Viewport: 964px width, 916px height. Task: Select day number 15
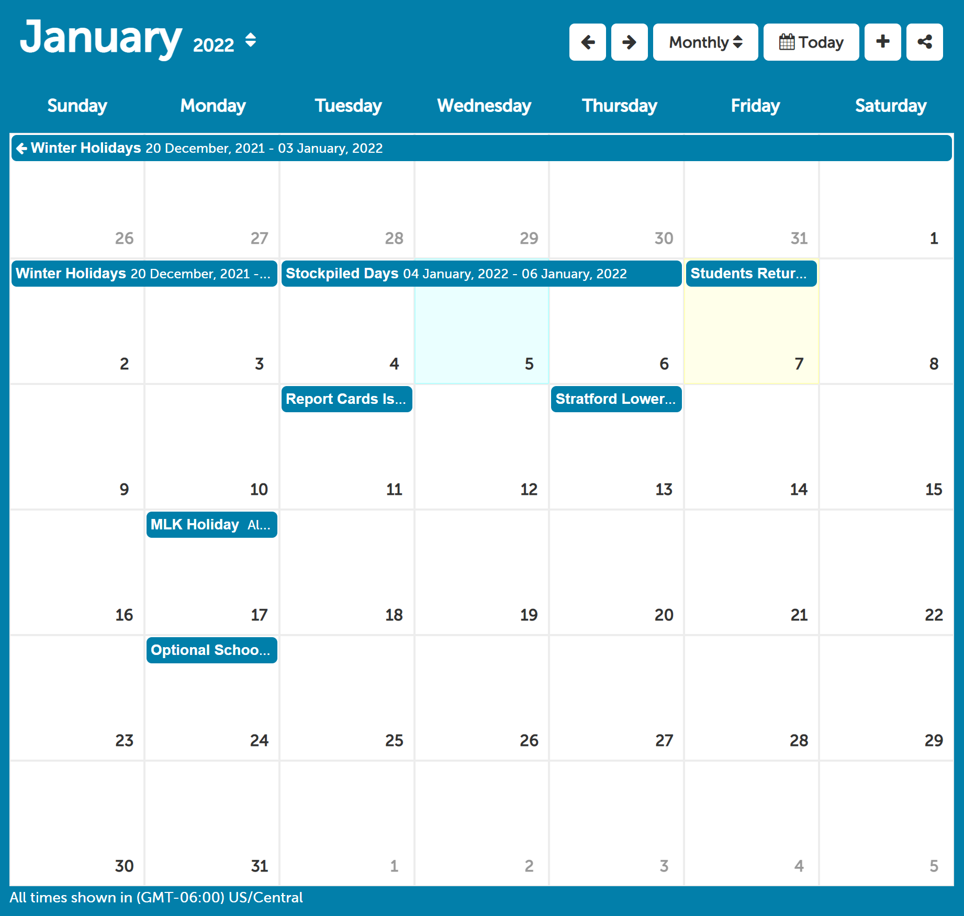[934, 490]
